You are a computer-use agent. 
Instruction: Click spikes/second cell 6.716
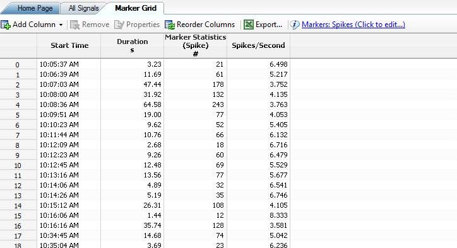tap(278, 145)
